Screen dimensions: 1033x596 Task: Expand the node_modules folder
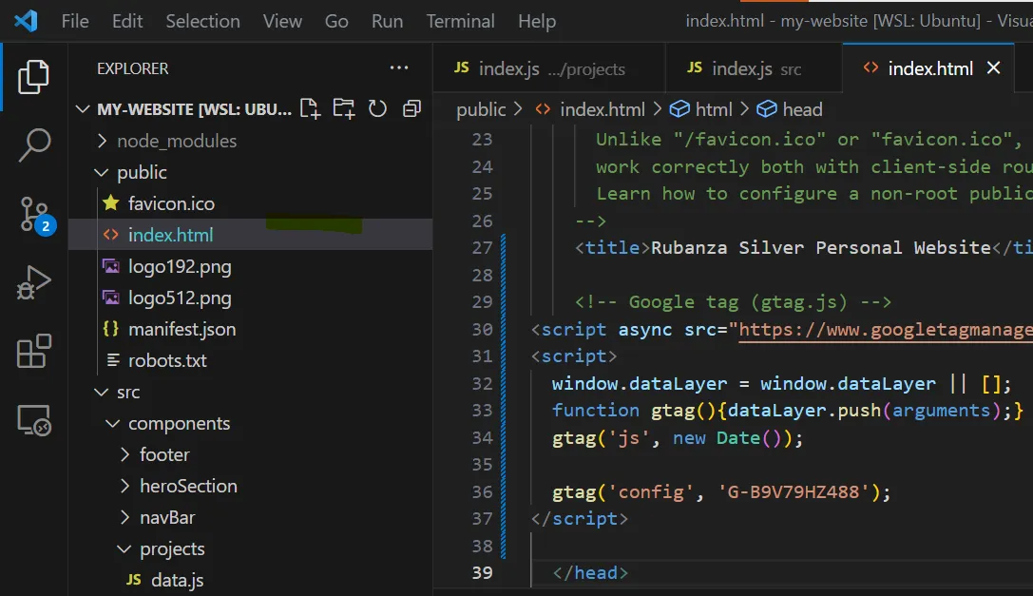click(x=176, y=141)
